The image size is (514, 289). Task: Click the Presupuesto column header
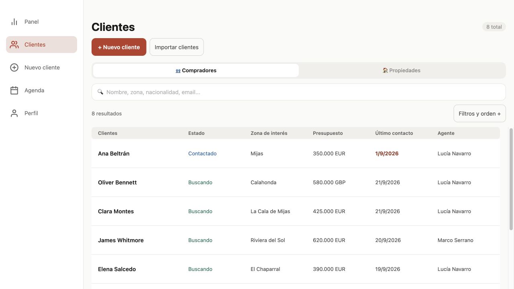click(x=328, y=133)
